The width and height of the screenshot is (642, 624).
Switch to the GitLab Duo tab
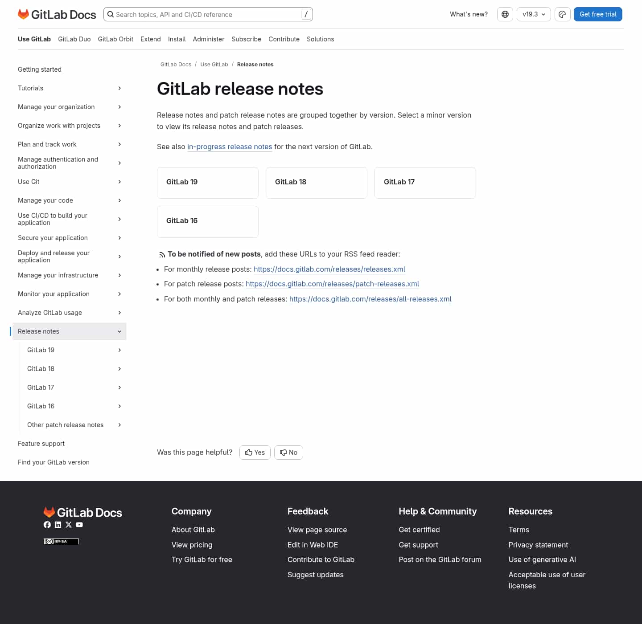[x=74, y=39]
